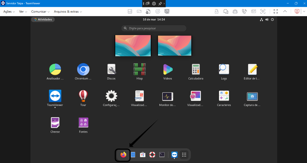
Task: Open the settings gear in the session tab
Action: 154,3
